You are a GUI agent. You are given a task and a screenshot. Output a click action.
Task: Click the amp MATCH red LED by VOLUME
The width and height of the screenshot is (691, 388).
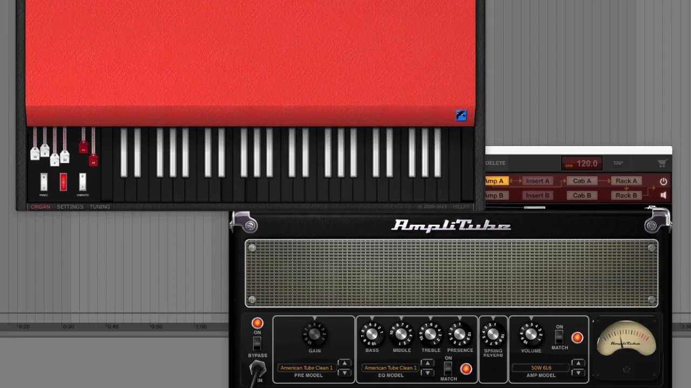[x=577, y=338]
